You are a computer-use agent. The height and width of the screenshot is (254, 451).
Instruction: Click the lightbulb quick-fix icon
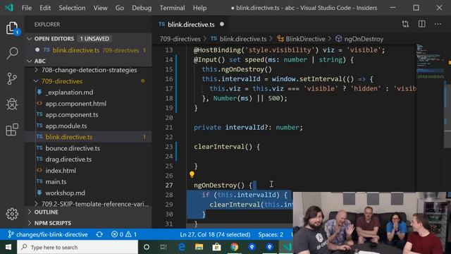tap(192, 174)
